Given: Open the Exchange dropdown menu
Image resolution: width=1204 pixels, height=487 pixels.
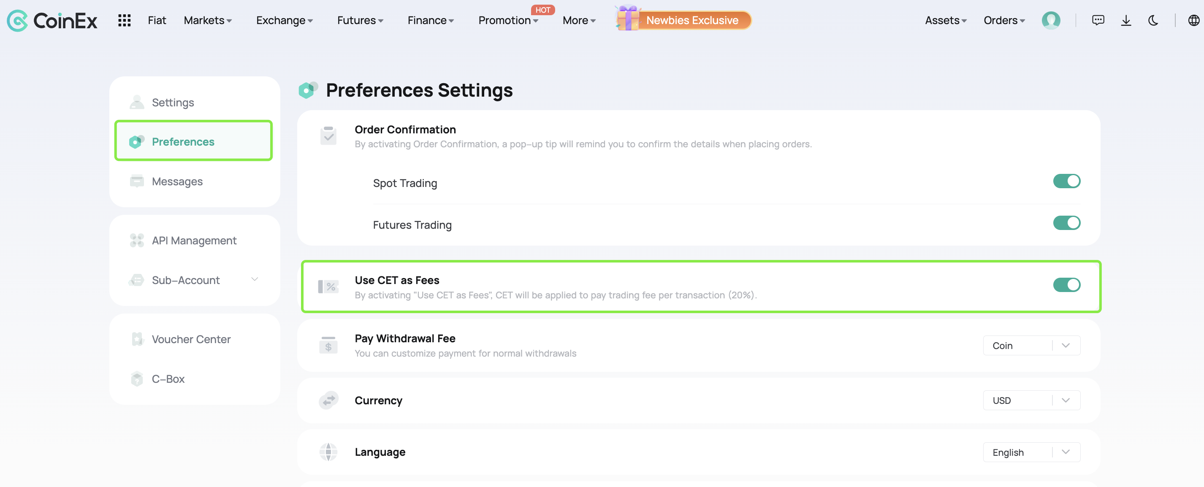Looking at the screenshot, I should tap(284, 21).
